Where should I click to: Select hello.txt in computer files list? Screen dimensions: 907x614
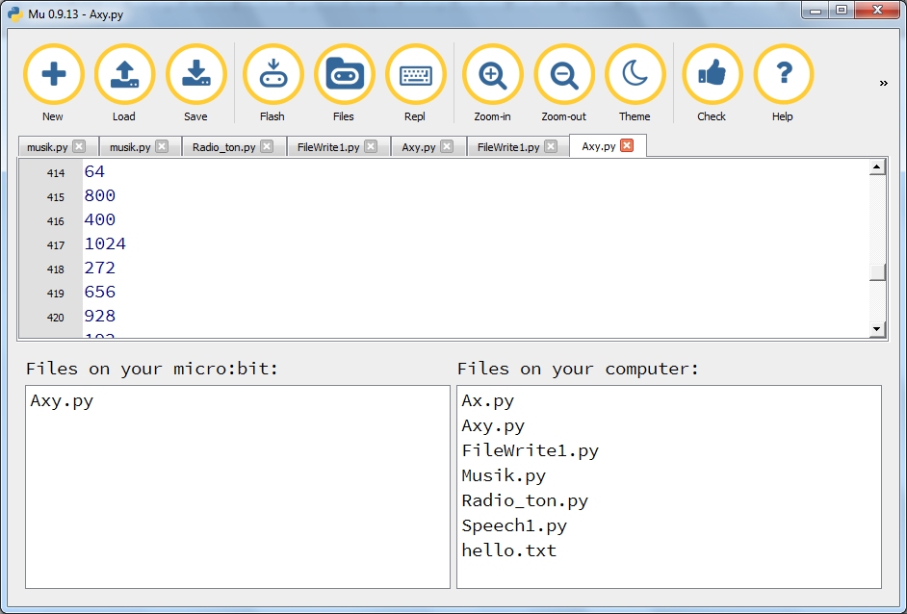(x=508, y=550)
